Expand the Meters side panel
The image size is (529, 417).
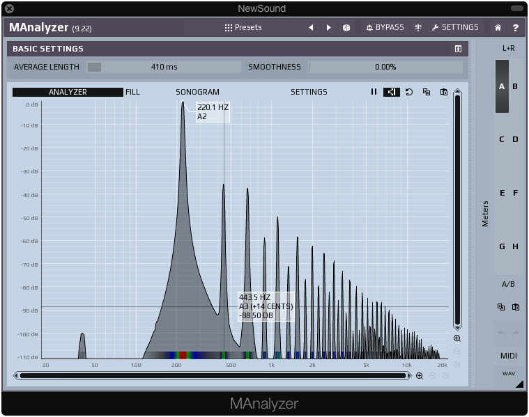tap(485, 214)
